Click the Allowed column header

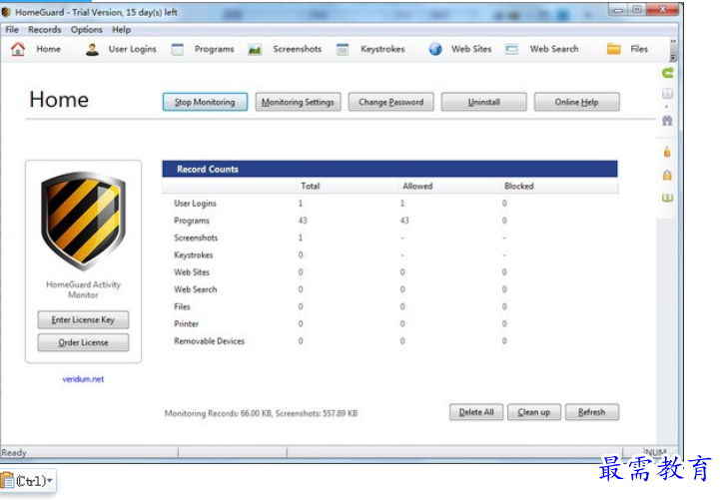pos(417,187)
